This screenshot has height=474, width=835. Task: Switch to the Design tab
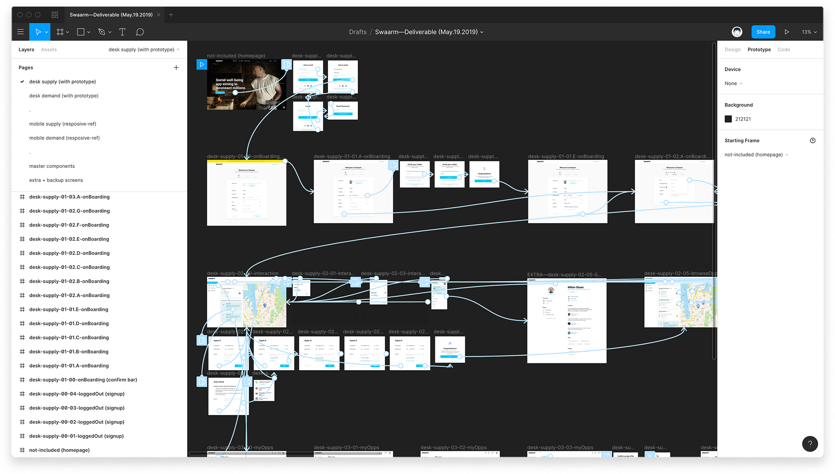733,49
